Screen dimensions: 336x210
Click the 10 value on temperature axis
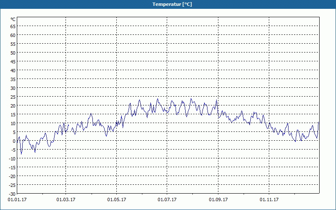13,123
